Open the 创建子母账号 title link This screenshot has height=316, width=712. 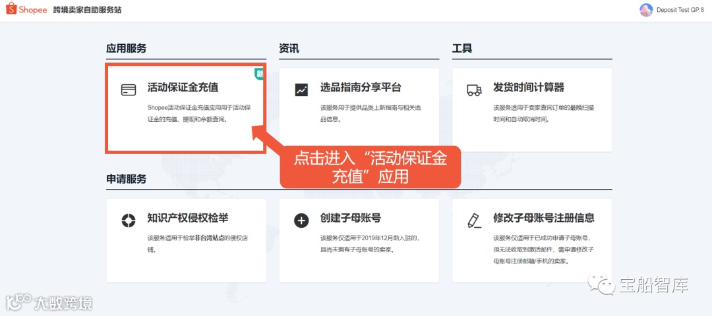point(351,218)
